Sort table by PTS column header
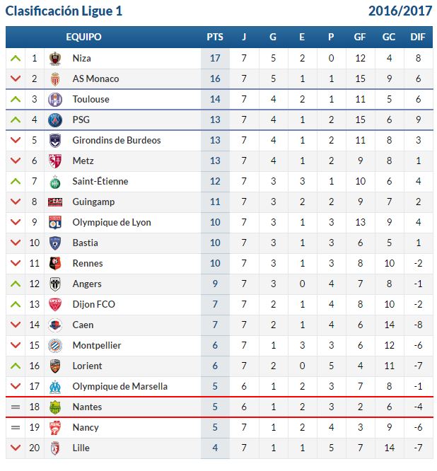The height and width of the screenshot is (471, 437). click(x=215, y=37)
